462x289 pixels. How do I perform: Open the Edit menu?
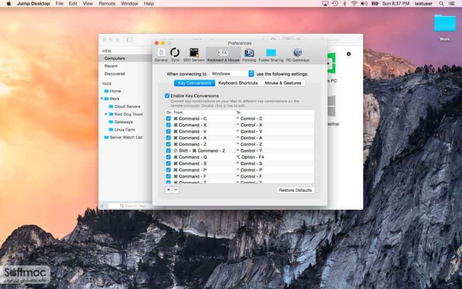tap(73, 4)
